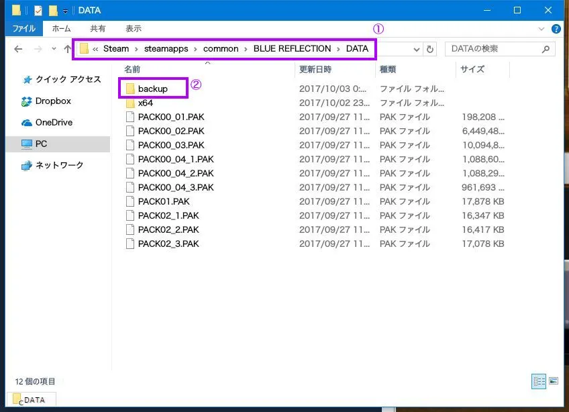Expand the recent locations dropdown arrow
This screenshot has width=569, height=412.
tap(54, 48)
